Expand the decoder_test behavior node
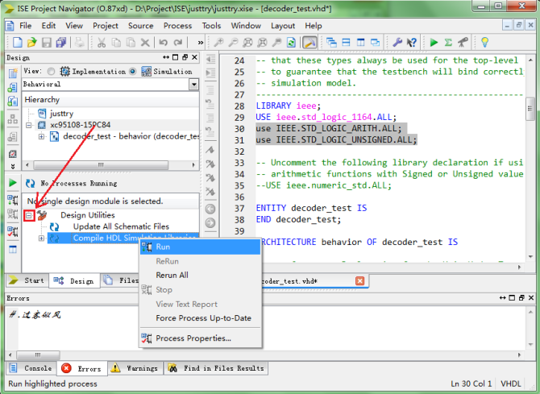The height and width of the screenshot is (394, 540). tap(41, 136)
